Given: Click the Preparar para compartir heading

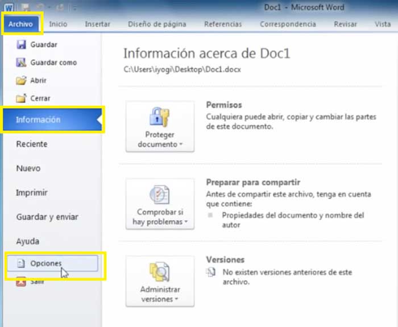Looking at the screenshot, I should (253, 183).
